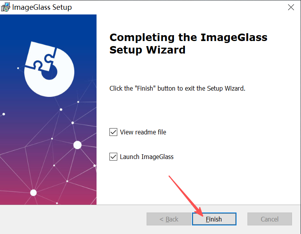Uncheck the Launch ImageGlass checkbox
The height and width of the screenshot is (234, 301).
[x=113, y=157]
